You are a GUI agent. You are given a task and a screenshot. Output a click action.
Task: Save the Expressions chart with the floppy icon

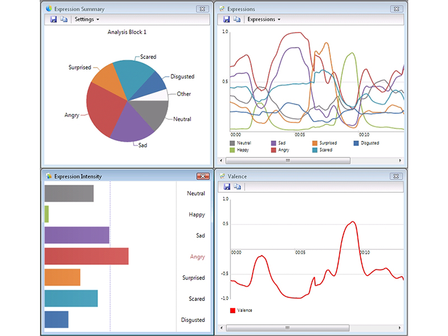pos(227,19)
